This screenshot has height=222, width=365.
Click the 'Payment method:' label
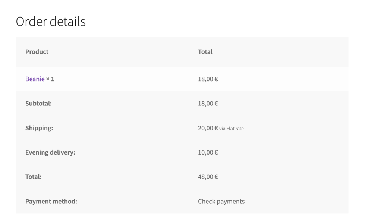[51, 202]
